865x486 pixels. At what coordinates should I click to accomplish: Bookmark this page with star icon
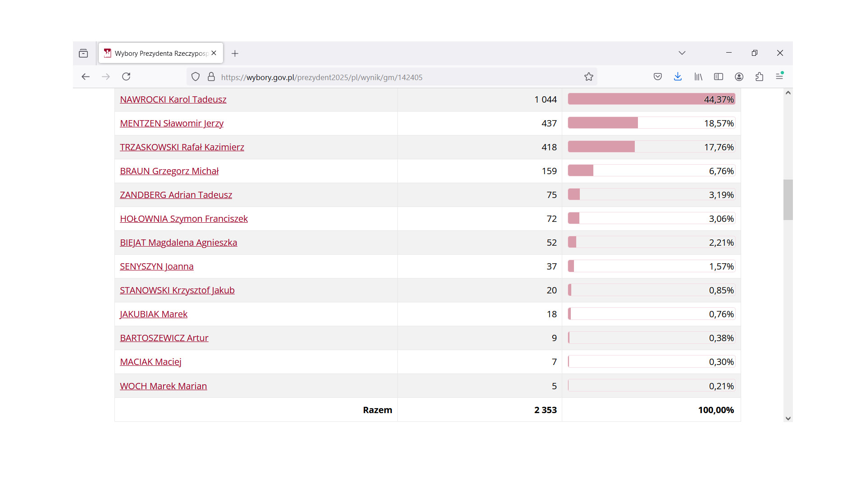[588, 77]
